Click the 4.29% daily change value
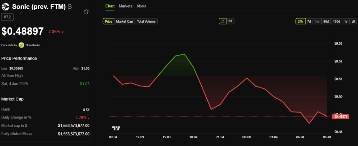This screenshot has height=146, width=358. point(81,117)
